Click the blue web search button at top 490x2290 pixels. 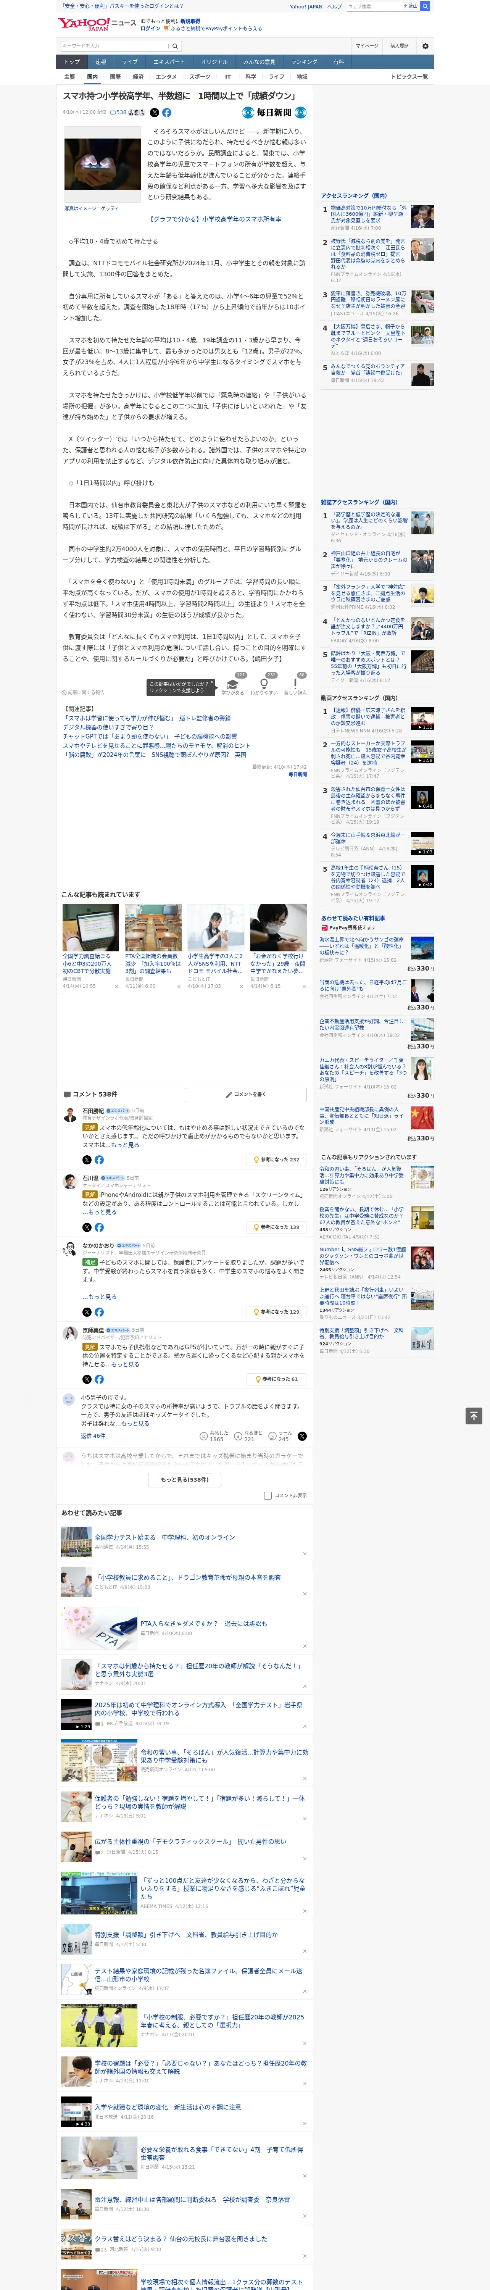tap(425, 6)
